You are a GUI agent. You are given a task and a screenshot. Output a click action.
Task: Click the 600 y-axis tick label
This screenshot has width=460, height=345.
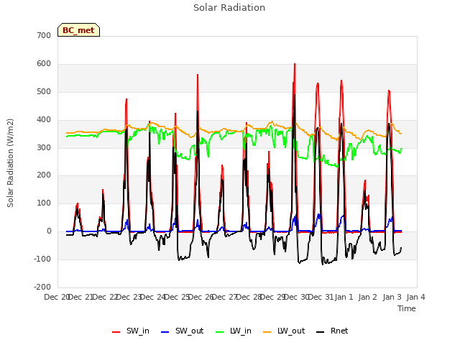(x=44, y=64)
